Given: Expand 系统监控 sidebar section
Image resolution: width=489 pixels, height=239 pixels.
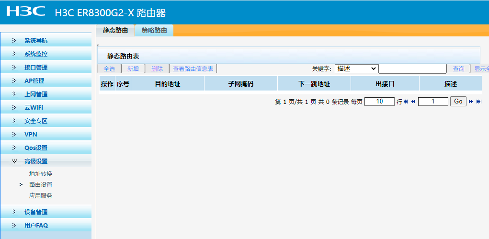Looking at the screenshot, I should (x=46, y=54).
